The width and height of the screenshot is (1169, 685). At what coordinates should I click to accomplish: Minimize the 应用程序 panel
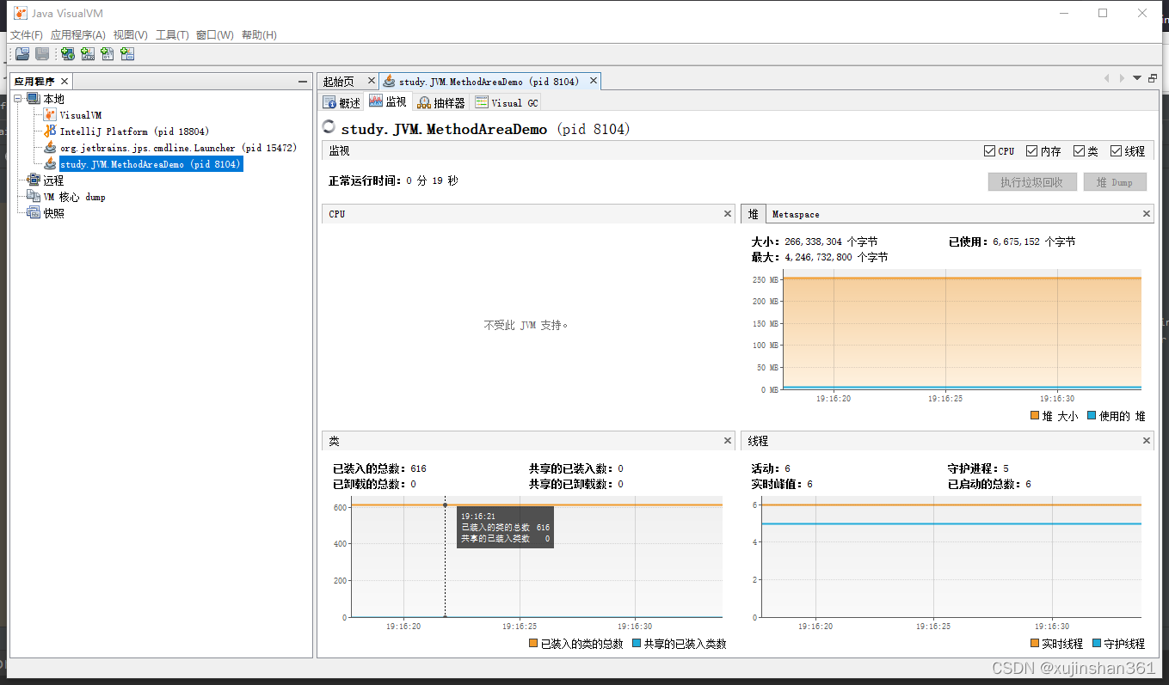coord(303,82)
